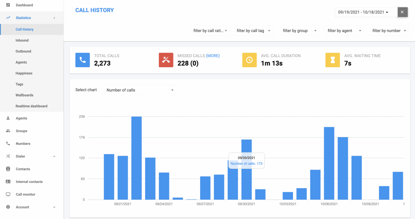Viewport: 415px width, 219px height.
Task: Go to Inbound statistics page
Action: point(22,40)
